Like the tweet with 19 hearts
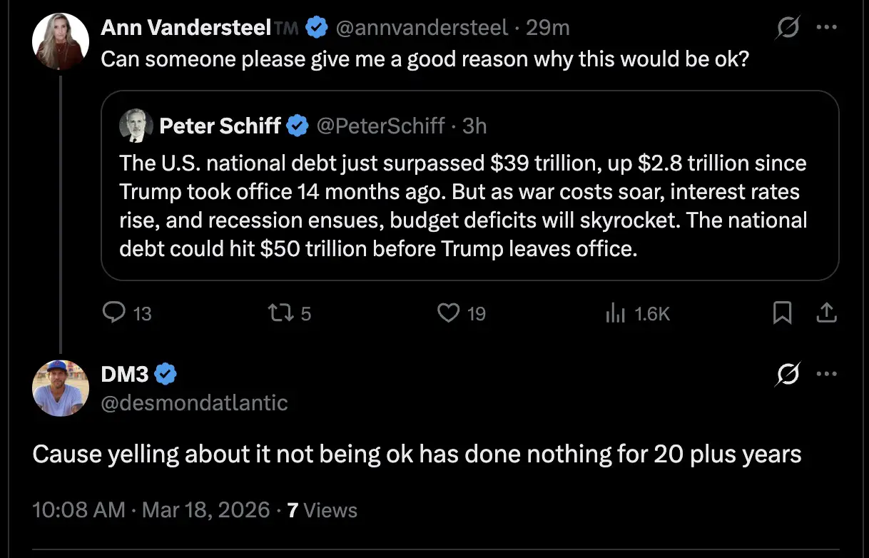The width and height of the screenshot is (869, 558). click(449, 313)
